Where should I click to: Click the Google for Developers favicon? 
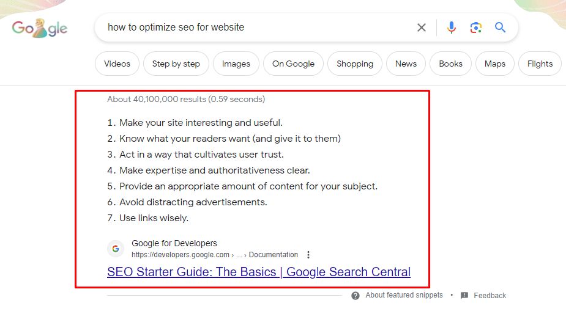116,249
